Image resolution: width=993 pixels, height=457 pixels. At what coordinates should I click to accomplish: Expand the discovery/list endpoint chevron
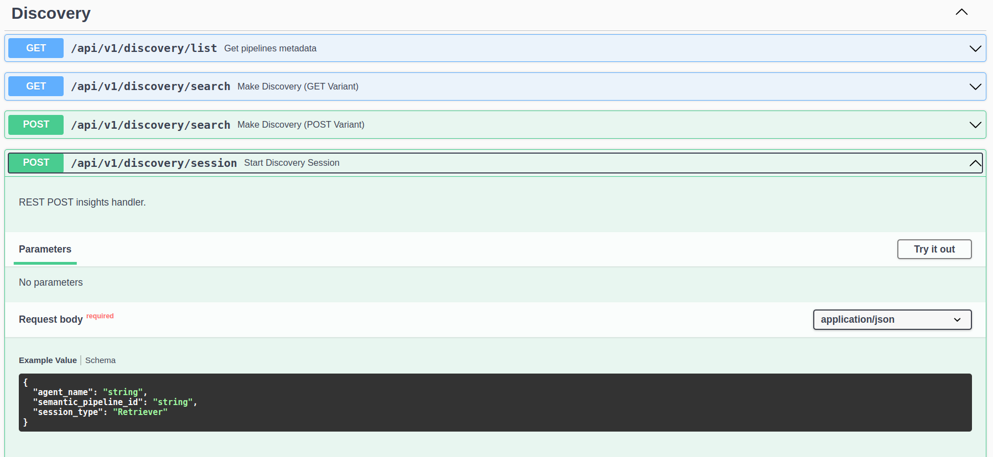[975, 49]
